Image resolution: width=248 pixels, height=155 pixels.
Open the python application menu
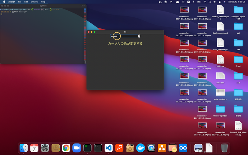pyautogui.click(x=12, y=2)
